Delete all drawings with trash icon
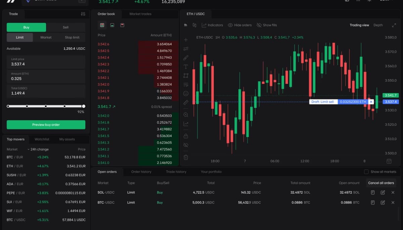This screenshot has width=403, height=230. coord(186,157)
